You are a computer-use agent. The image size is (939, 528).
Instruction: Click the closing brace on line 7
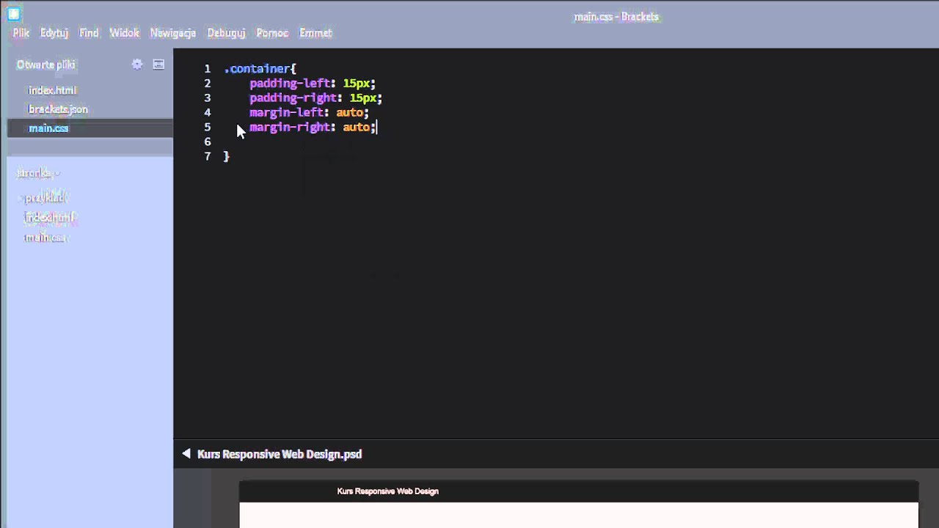(227, 156)
